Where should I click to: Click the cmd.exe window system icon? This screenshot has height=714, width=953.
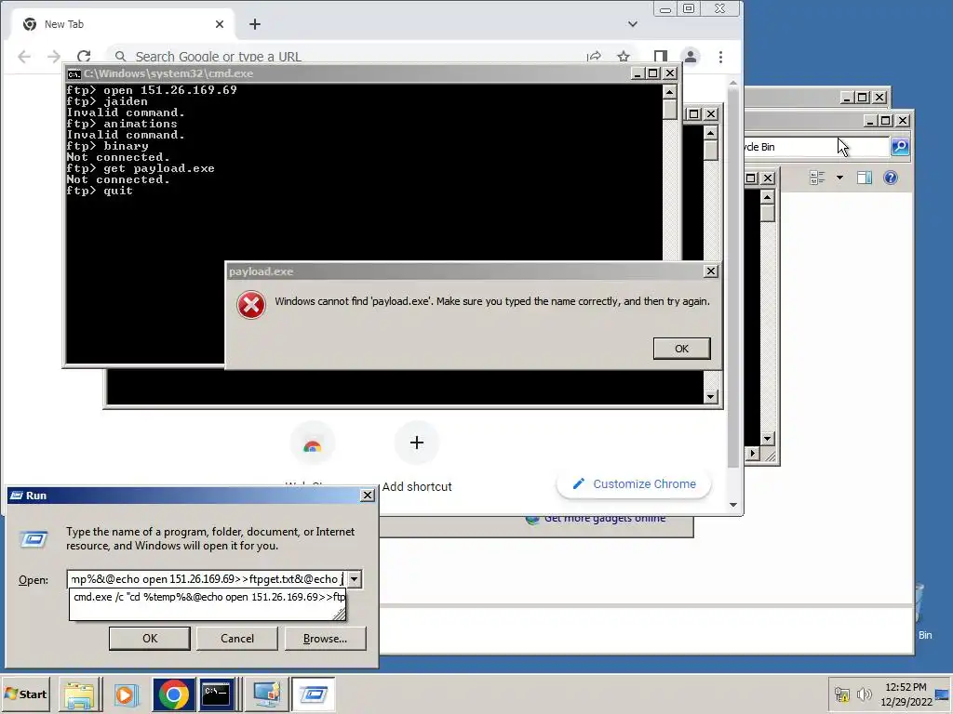tap(74, 74)
